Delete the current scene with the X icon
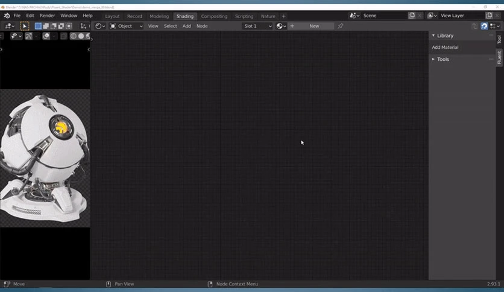The height and width of the screenshot is (292, 504). coord(420,16)
